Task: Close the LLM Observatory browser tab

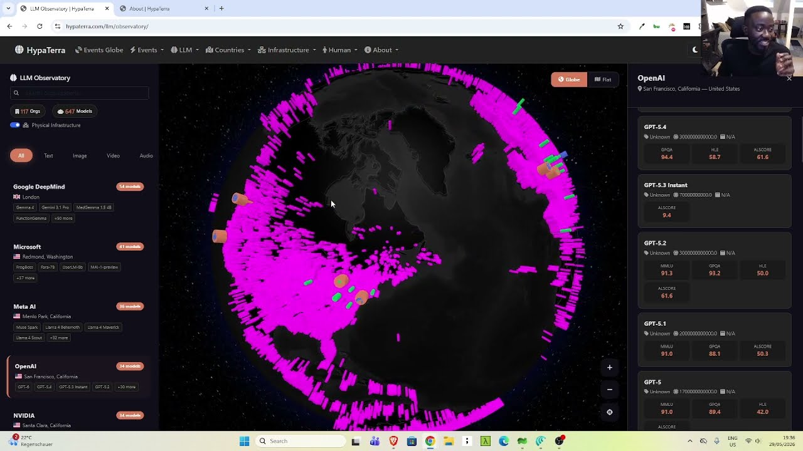Action: pyautogui.click(x=107, y=9)
